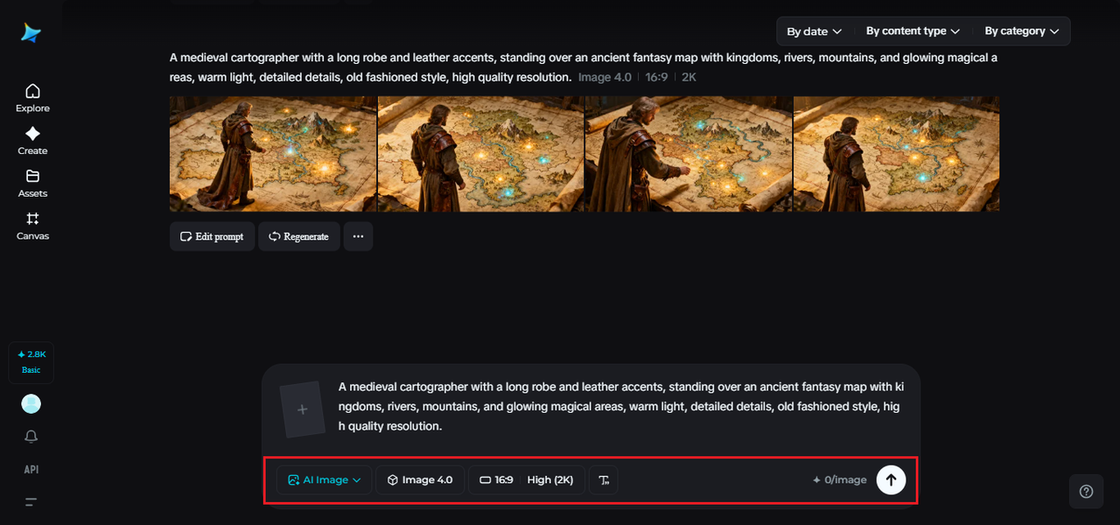This screenshot has height=525, width=1120.
Task: Collapse the sidebar menu icon
Action: click(x=31, y=502)
